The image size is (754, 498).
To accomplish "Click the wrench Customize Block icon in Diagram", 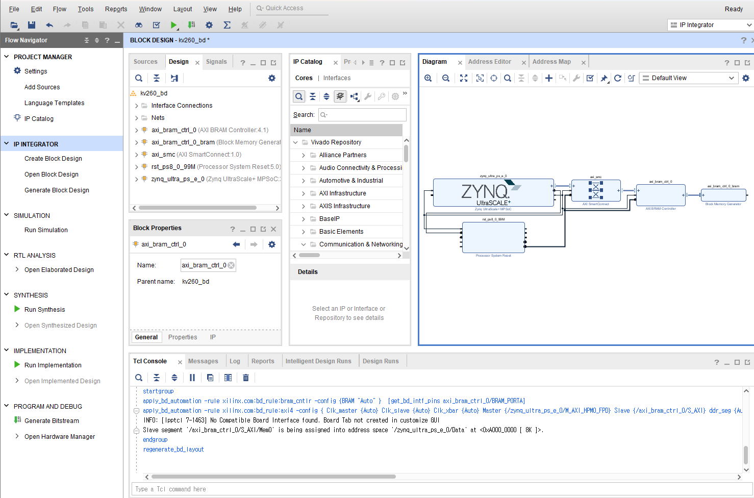I will pyautogui.click(x=576, y=78).
